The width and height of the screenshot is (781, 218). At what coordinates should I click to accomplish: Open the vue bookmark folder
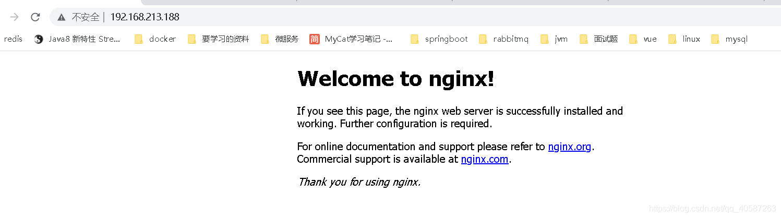point(643,39)
